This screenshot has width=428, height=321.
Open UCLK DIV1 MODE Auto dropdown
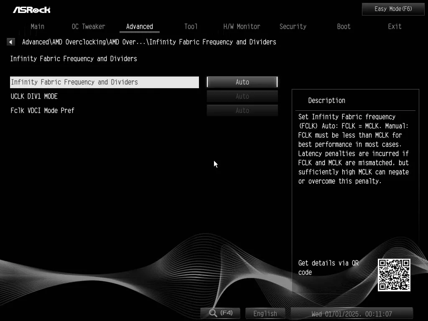coord(242,96)
